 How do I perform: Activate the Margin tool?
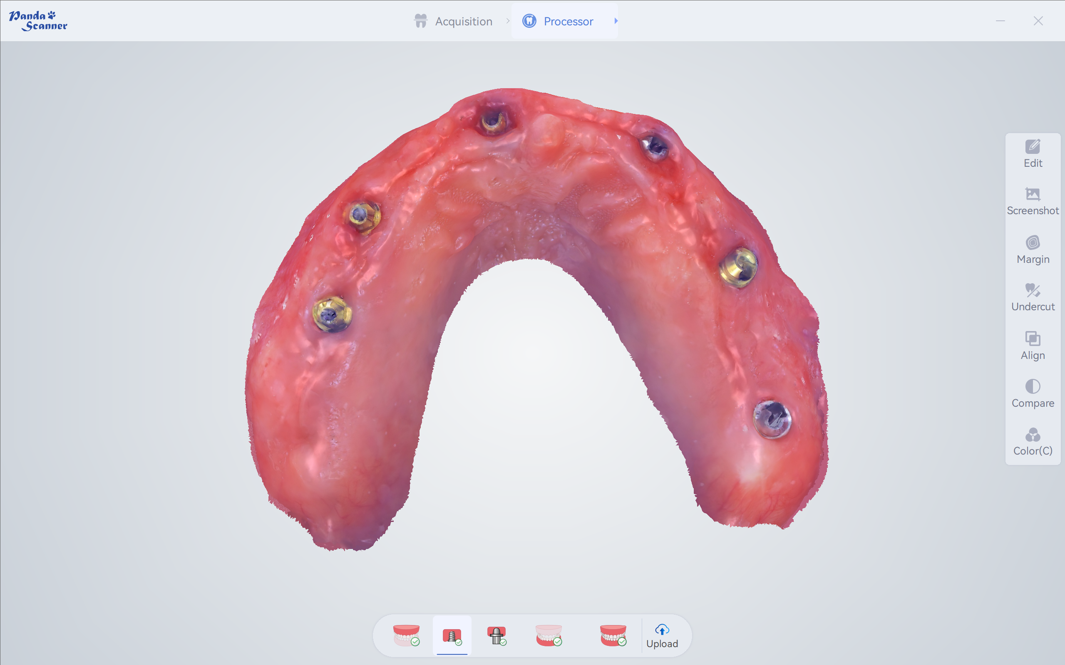tap(1033, 250)
